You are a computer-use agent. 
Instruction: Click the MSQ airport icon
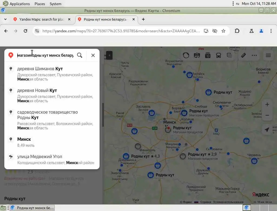coord(216,130)
